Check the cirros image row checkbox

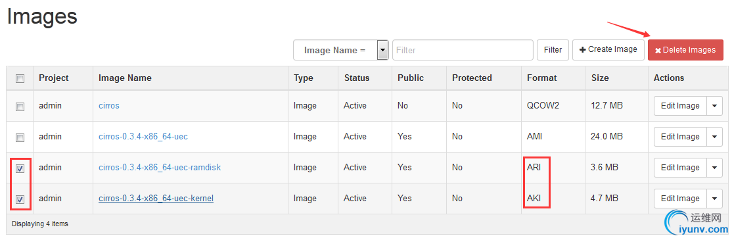point(20,107)
